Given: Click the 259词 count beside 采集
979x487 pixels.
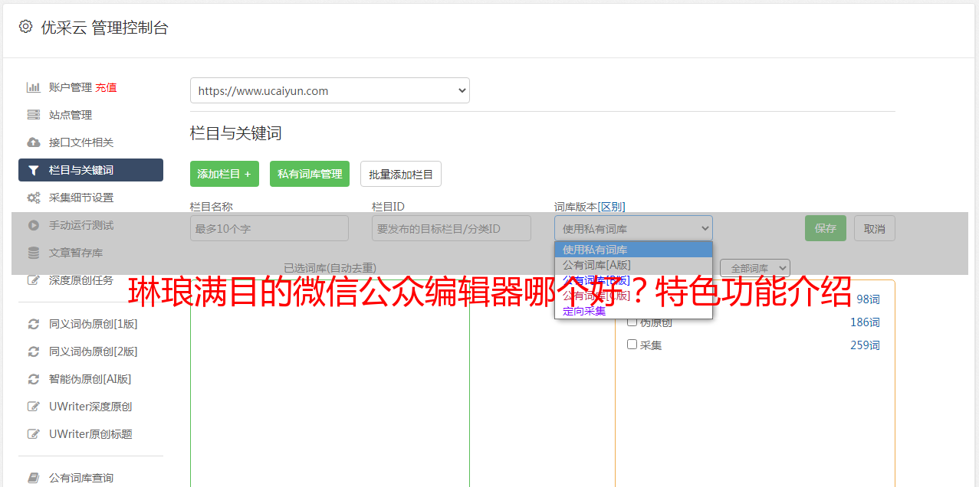Looking at the screenshot, I should tap(865, 345).
